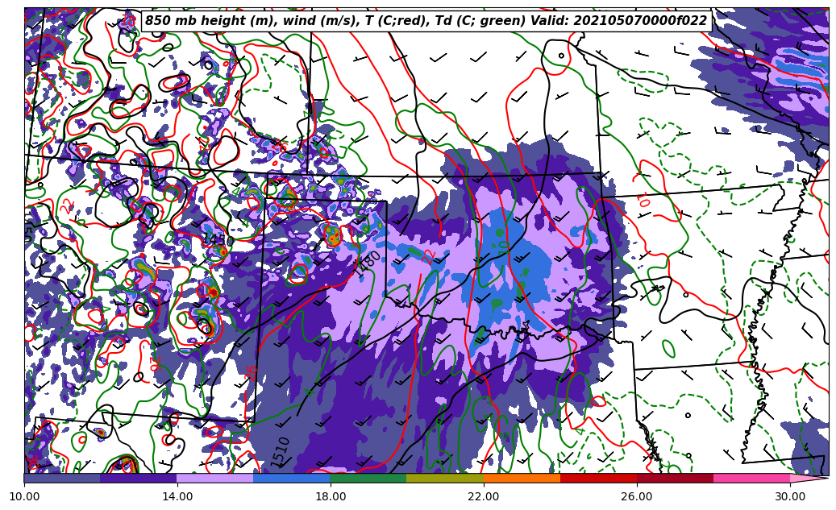Choose the dark purple colorbar segment
The height and width of the screenshot is (510, 836).
pyautogui.click(x=138, y=478)
